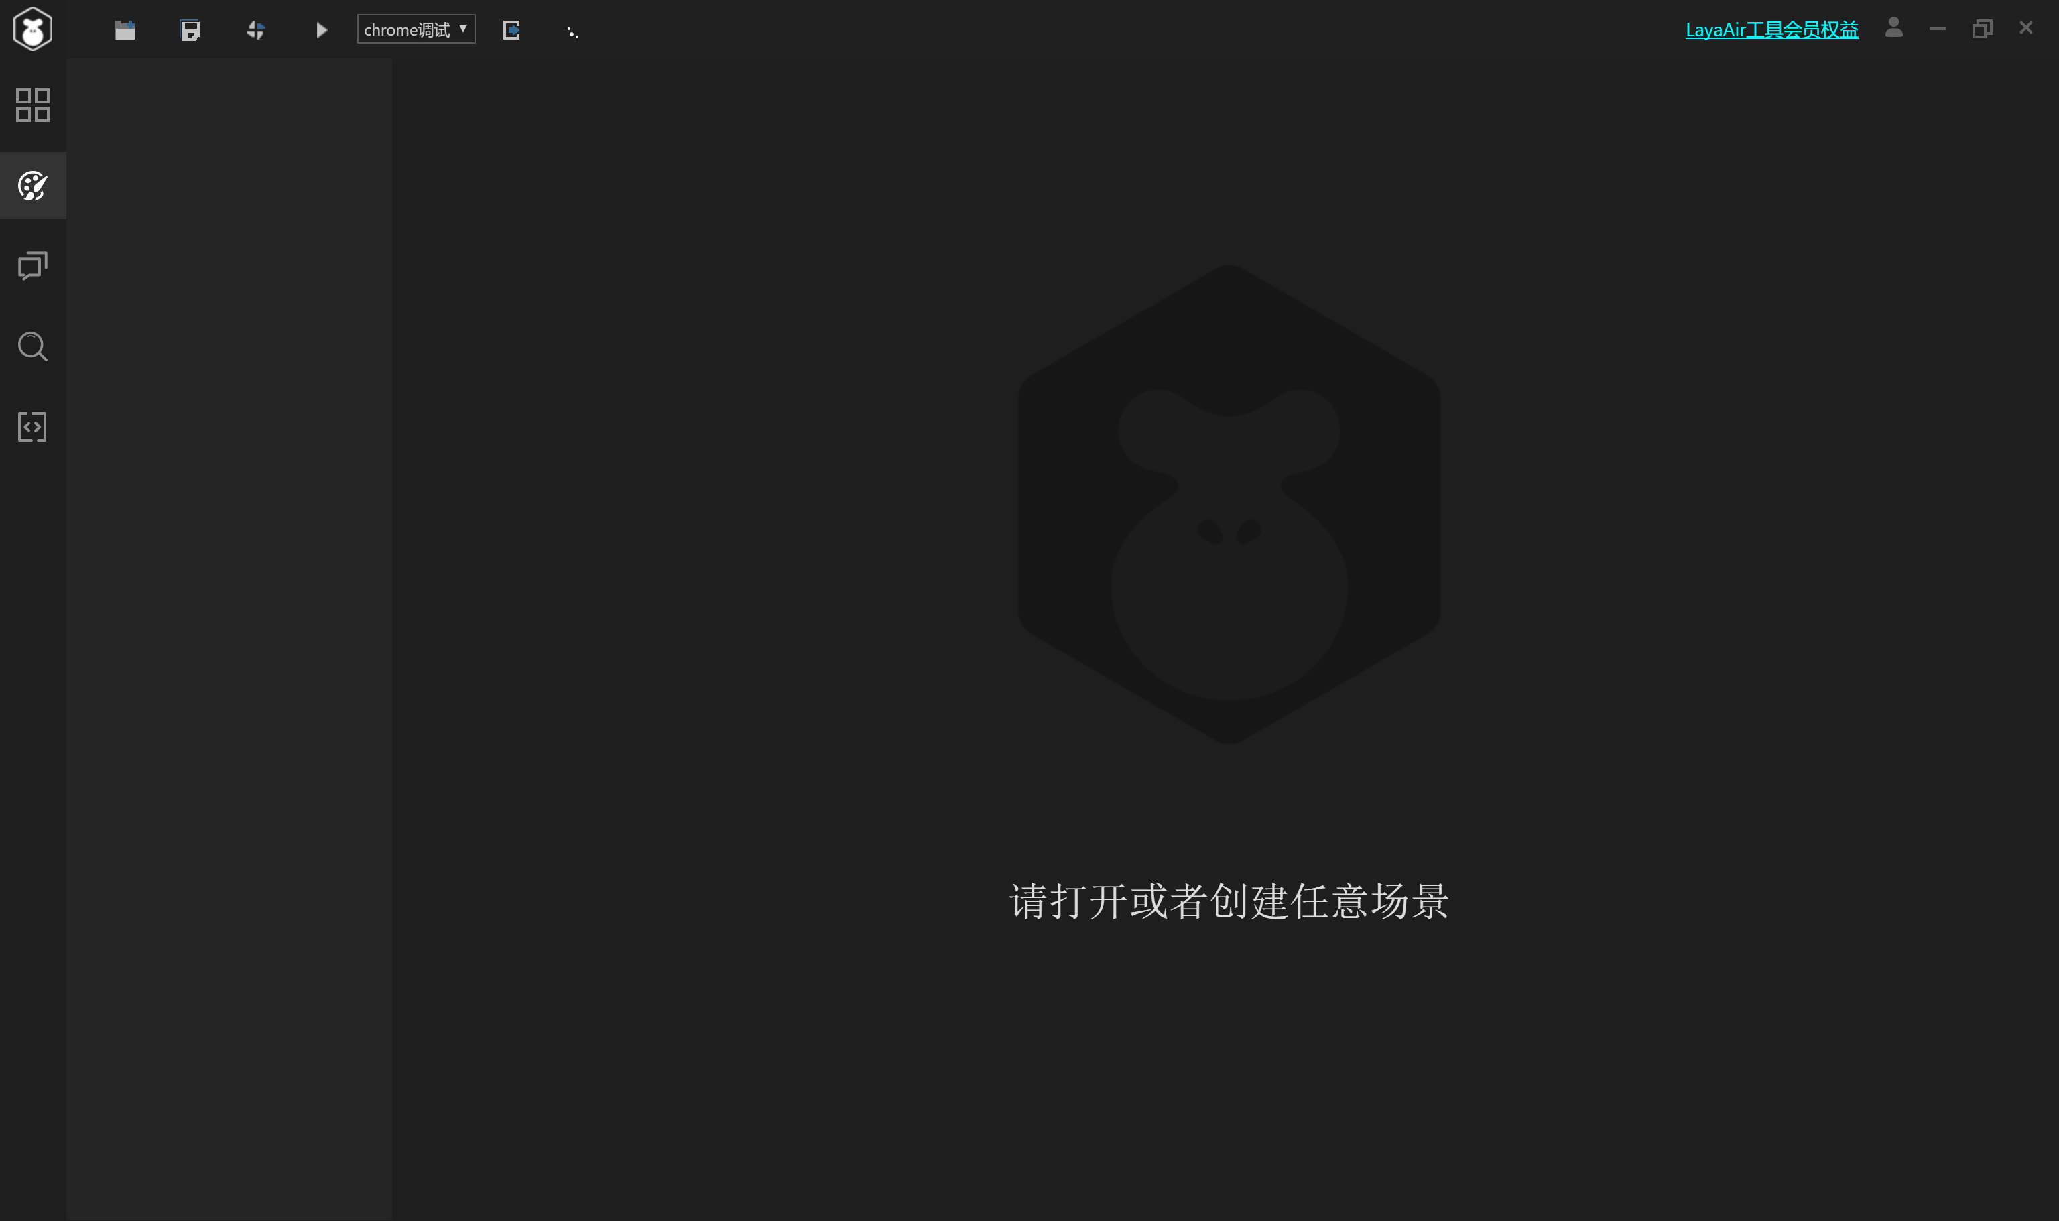2059x1221 pixels.
Task: Open the chrome调试 debug mode dropdown
Action: (416, 29)
